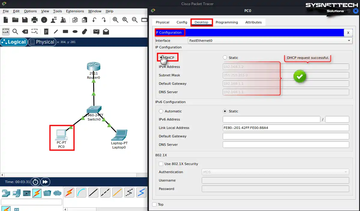360x211 pixels.
Task: Activate the Select tool
Action: click(6, 32)
